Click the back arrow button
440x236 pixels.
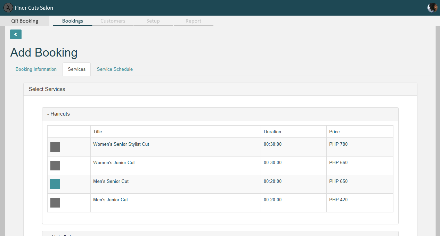(16, 34)
